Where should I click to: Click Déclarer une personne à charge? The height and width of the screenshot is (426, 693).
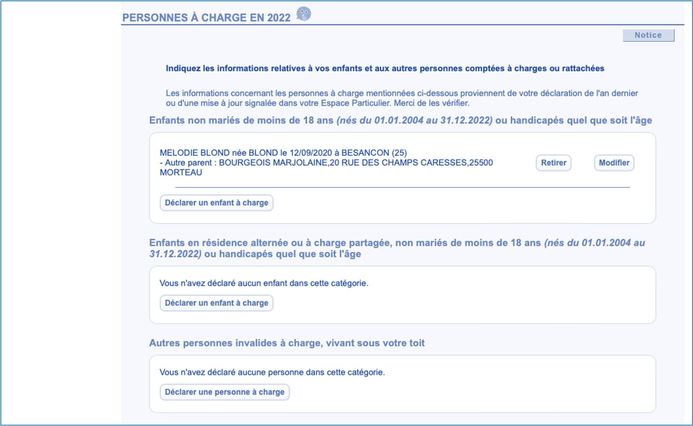coord(224,392)
